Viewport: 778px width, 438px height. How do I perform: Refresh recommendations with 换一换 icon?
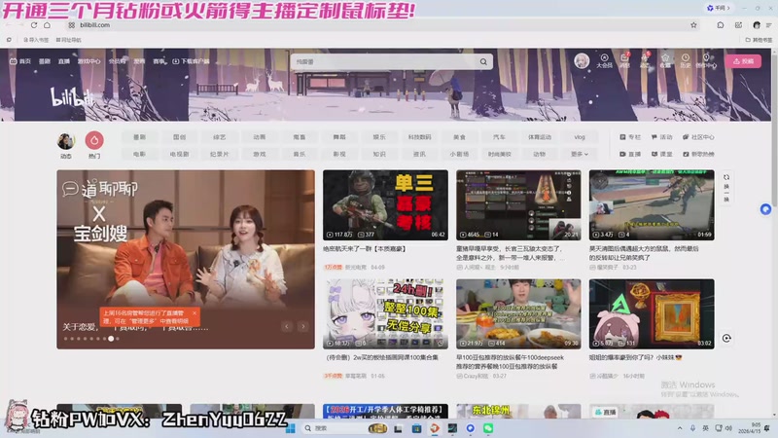726,188
